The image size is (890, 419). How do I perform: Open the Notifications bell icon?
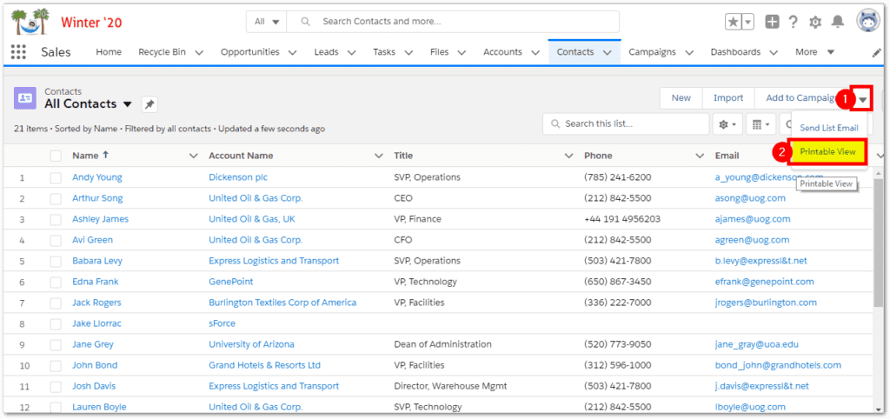coord(837,22)
